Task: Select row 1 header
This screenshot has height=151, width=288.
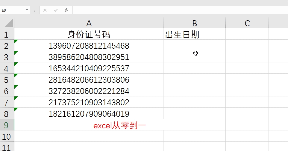Action: pyautogui.click(x=7, y=34)
